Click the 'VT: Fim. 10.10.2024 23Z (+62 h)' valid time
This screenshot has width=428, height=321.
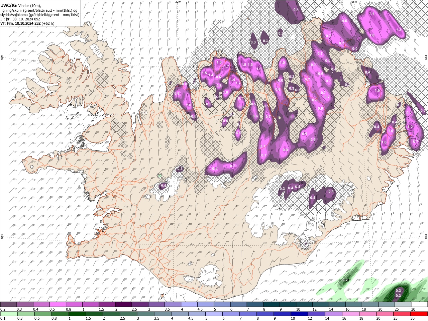click(27, 23)
